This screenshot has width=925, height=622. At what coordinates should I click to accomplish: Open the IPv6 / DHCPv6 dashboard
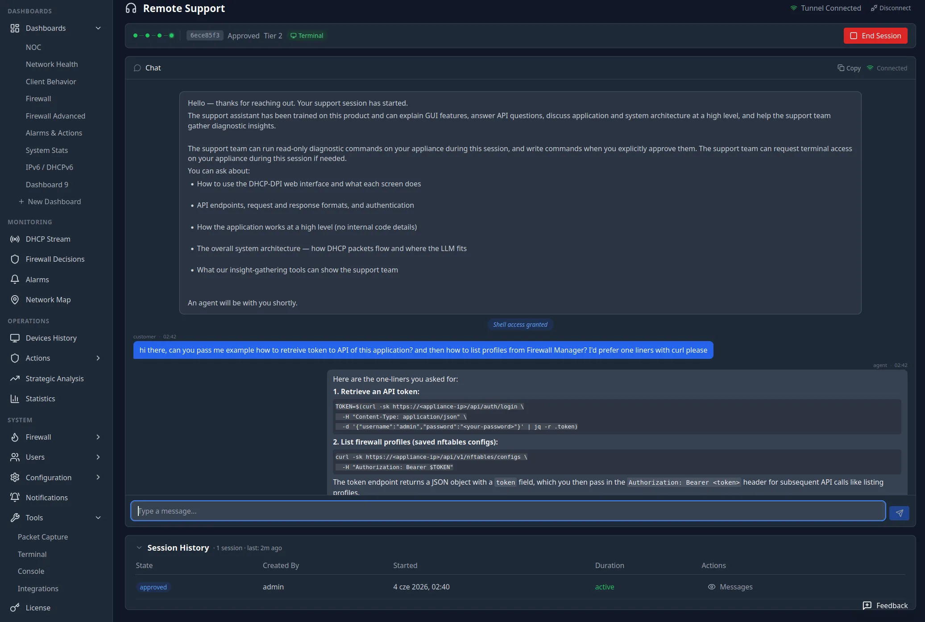click(50, 167)
